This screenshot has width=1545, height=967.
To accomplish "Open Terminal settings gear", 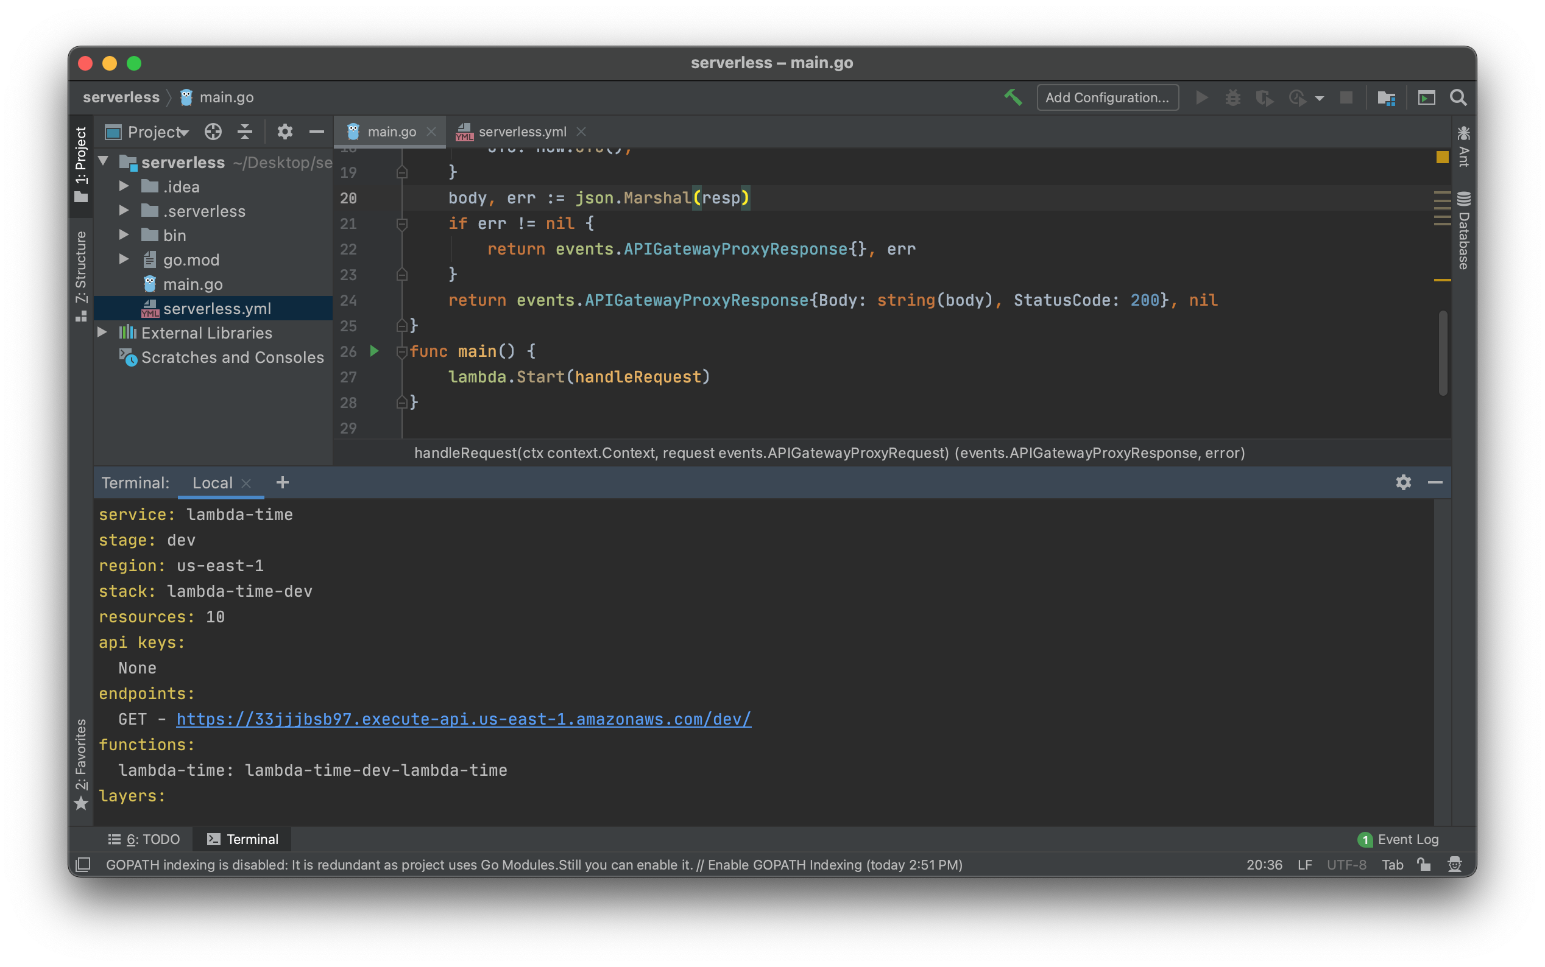I will coord(1403,483).
